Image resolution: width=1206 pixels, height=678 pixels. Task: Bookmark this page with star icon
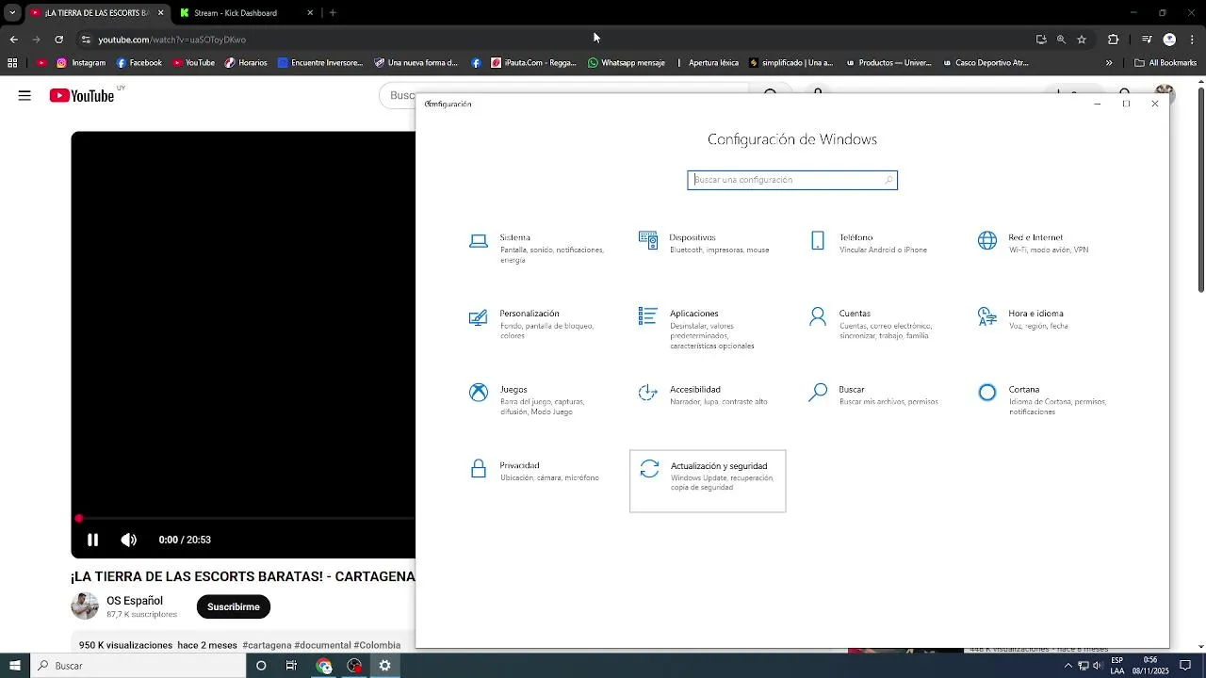pos(1082,40)
